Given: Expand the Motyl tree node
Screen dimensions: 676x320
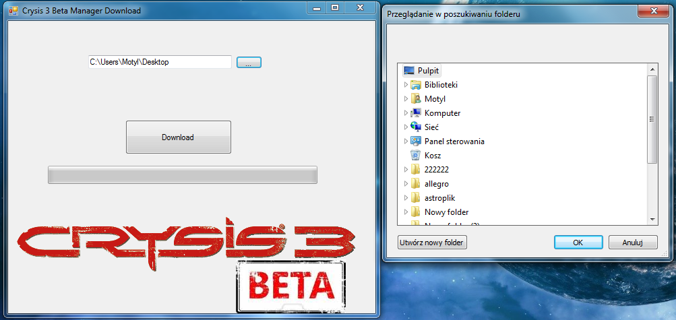Looking at the screenshot, I should (x=406, y=99).
